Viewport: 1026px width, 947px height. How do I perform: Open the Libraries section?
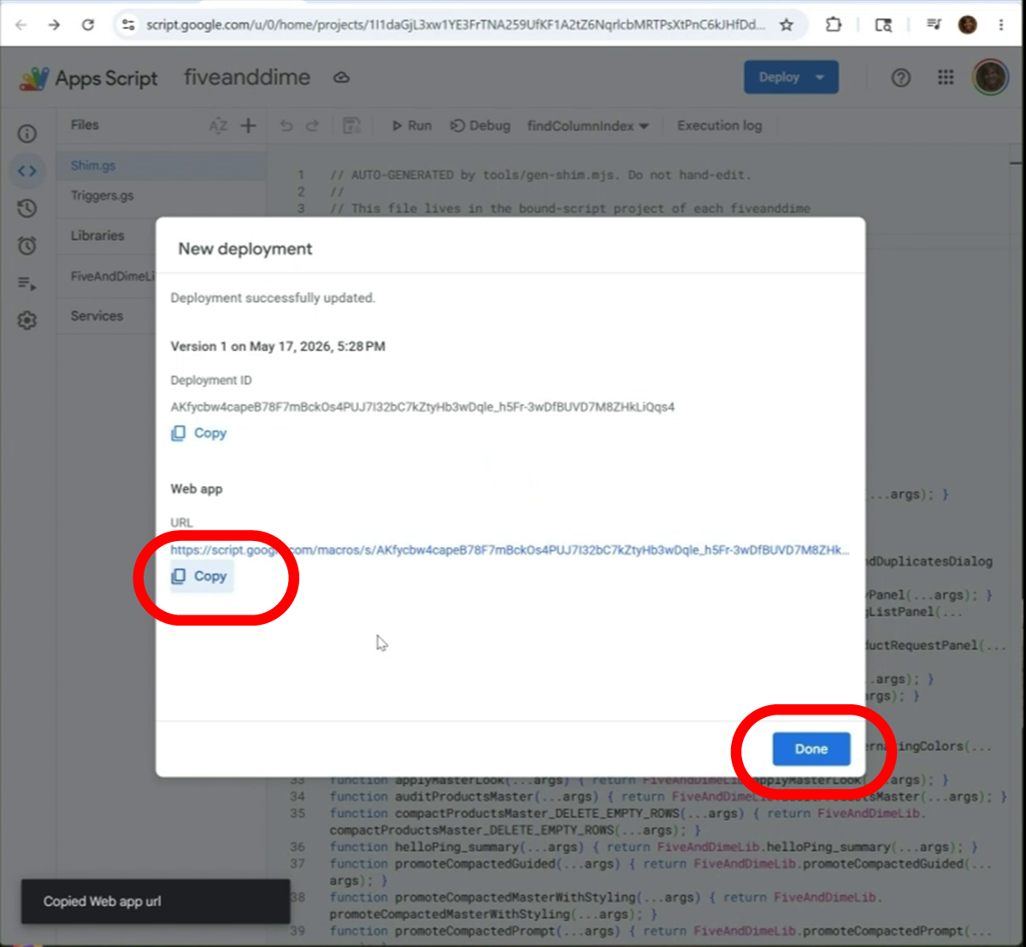(97, 235)
